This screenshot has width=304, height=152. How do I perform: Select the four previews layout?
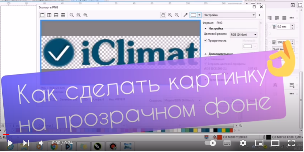pos(63,15)
